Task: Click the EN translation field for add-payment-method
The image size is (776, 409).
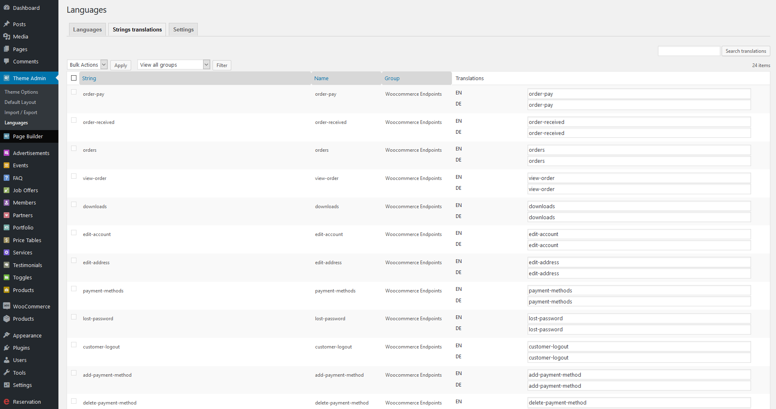Action: point(639,375)
